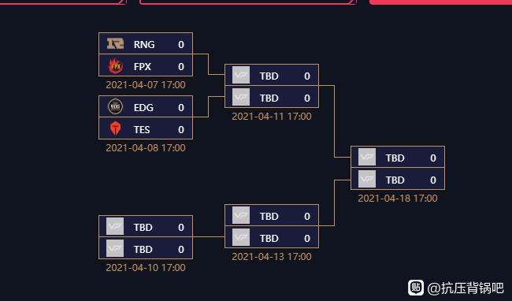The height and width of the screenshot is (301, 512).
Task: Click top TBD placeholder logo in 04-10 match
Action: [x=115, y=226]
